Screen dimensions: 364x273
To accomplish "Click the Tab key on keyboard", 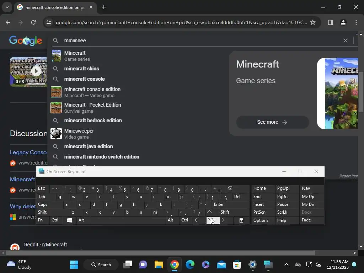I will point(47,197).
